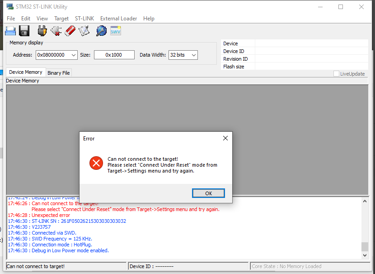Screen dimensions: 375x274
Task: Click the Open file toolbar icon
Action: [x=10, y=31]
